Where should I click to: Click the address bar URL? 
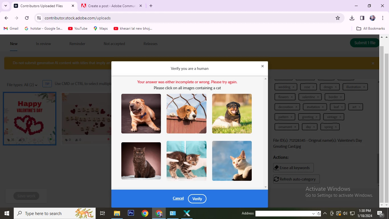[77, 18]
